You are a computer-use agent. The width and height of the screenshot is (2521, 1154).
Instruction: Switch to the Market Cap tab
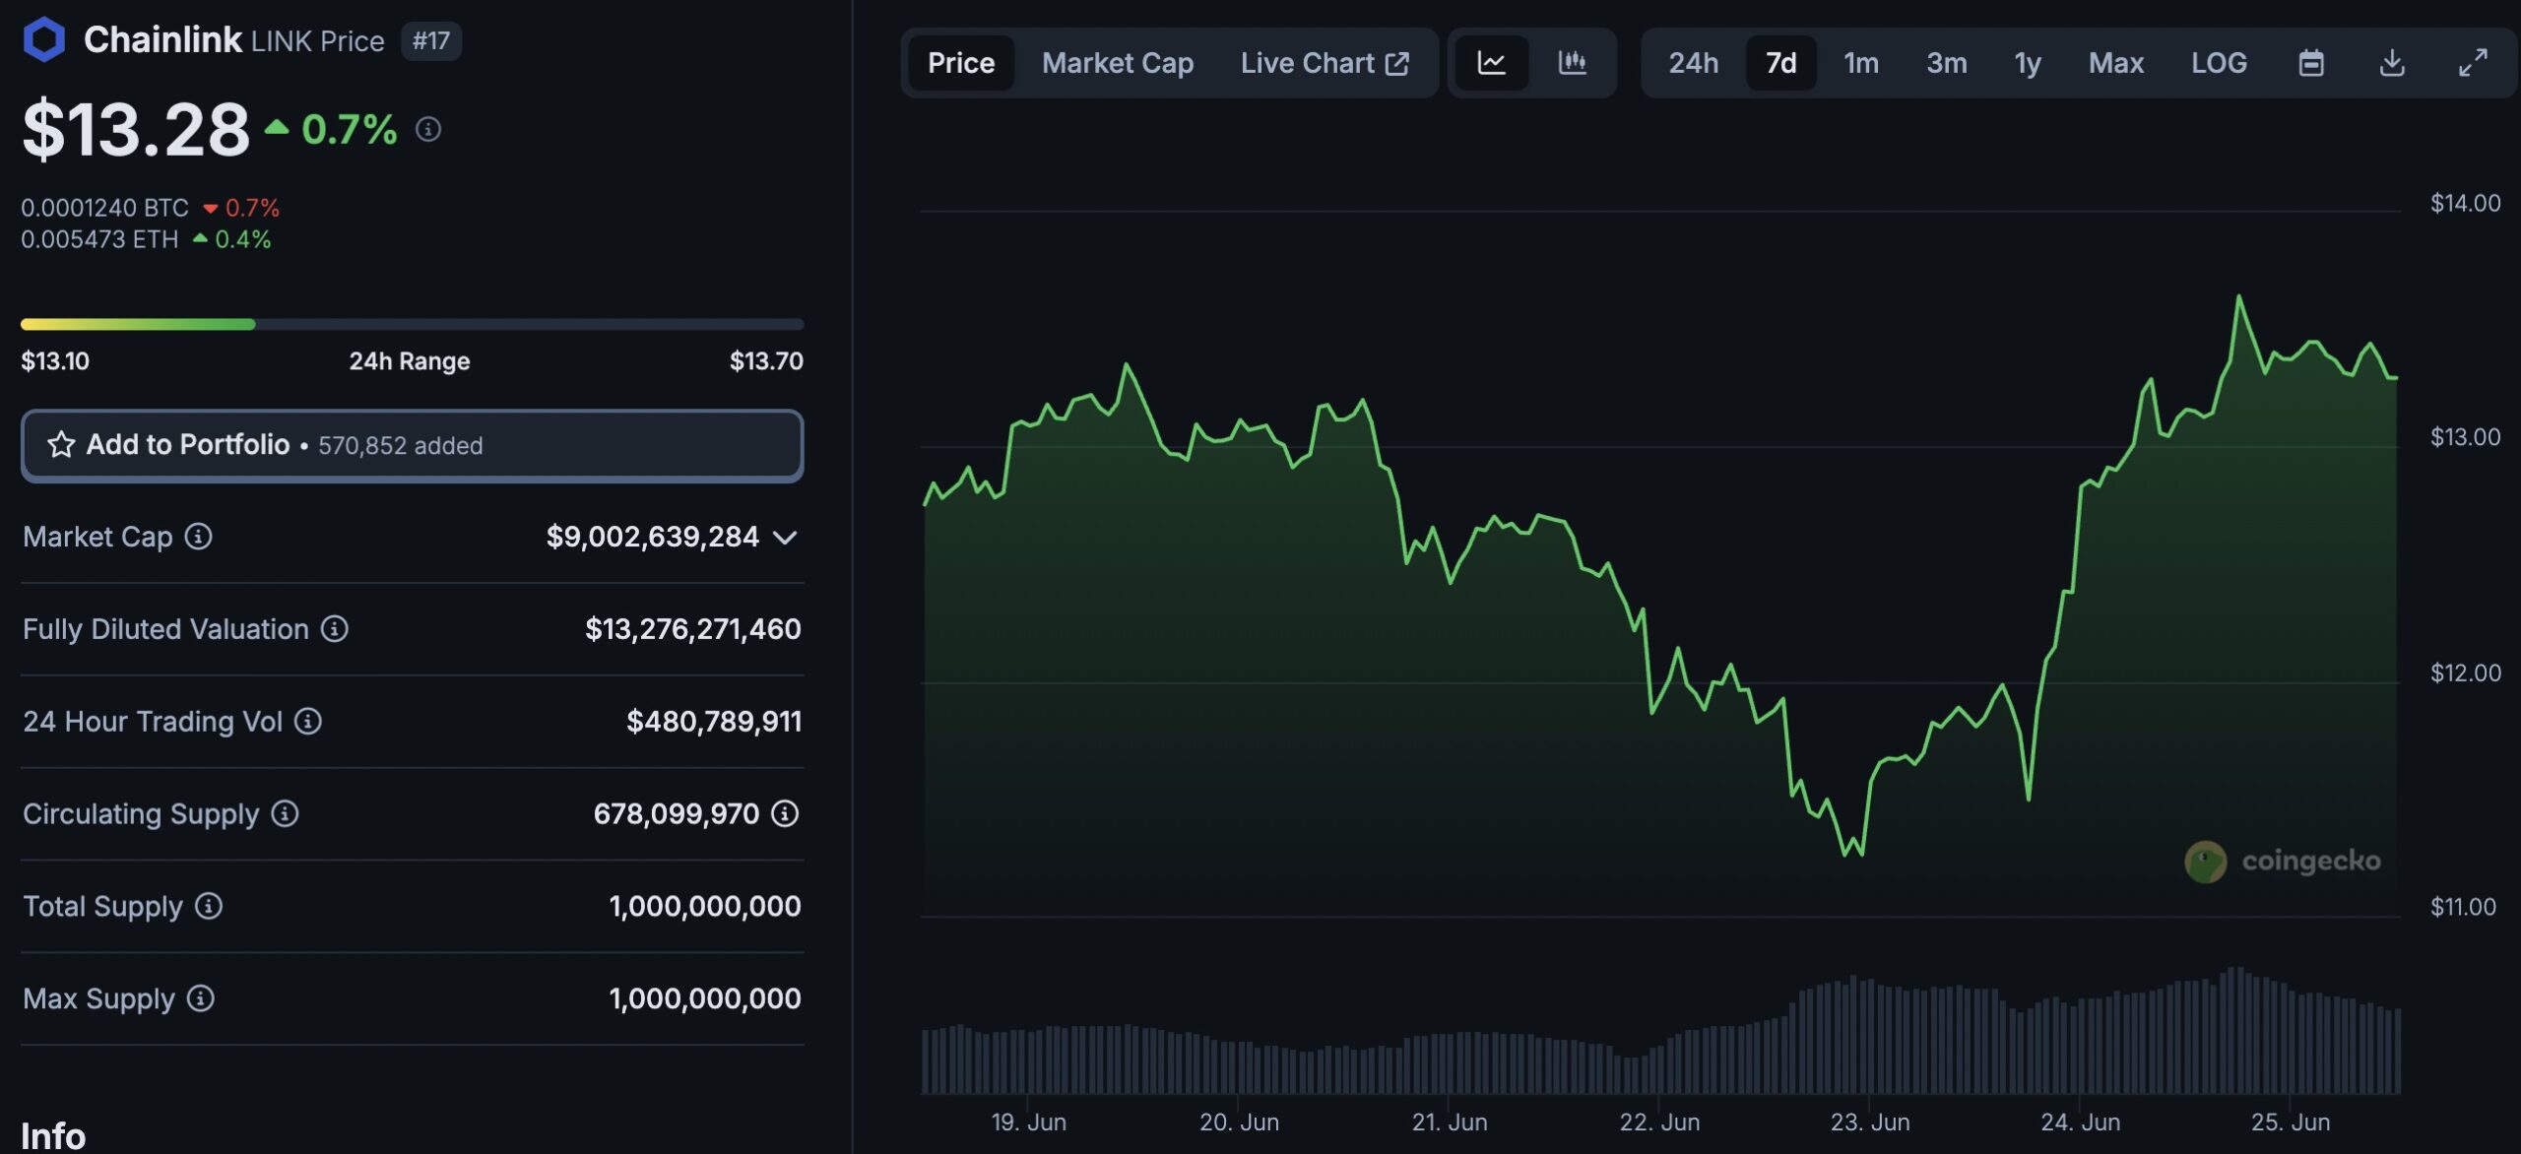(1117, 63)
